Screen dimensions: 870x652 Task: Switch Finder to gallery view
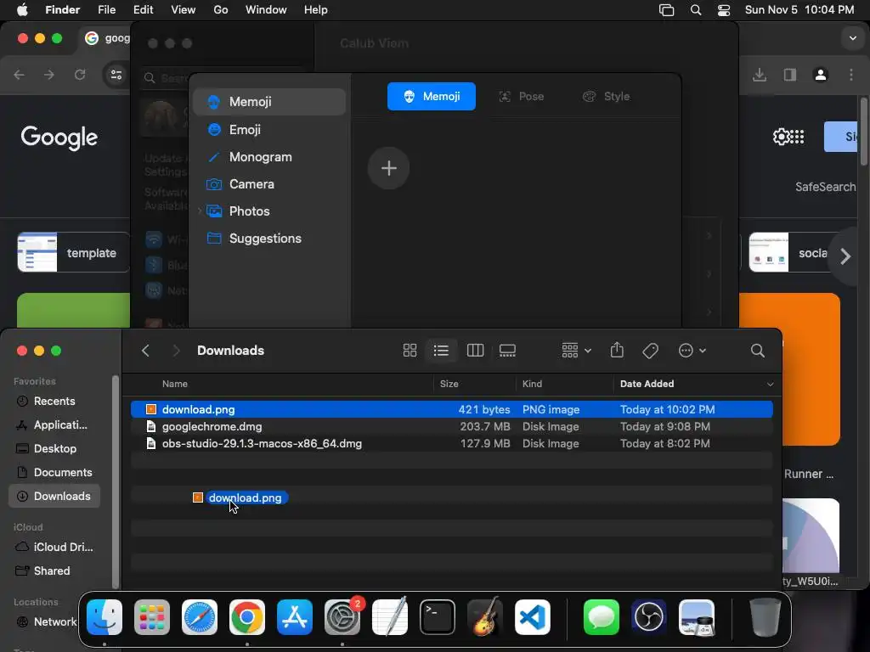click(x=507, y=351)
